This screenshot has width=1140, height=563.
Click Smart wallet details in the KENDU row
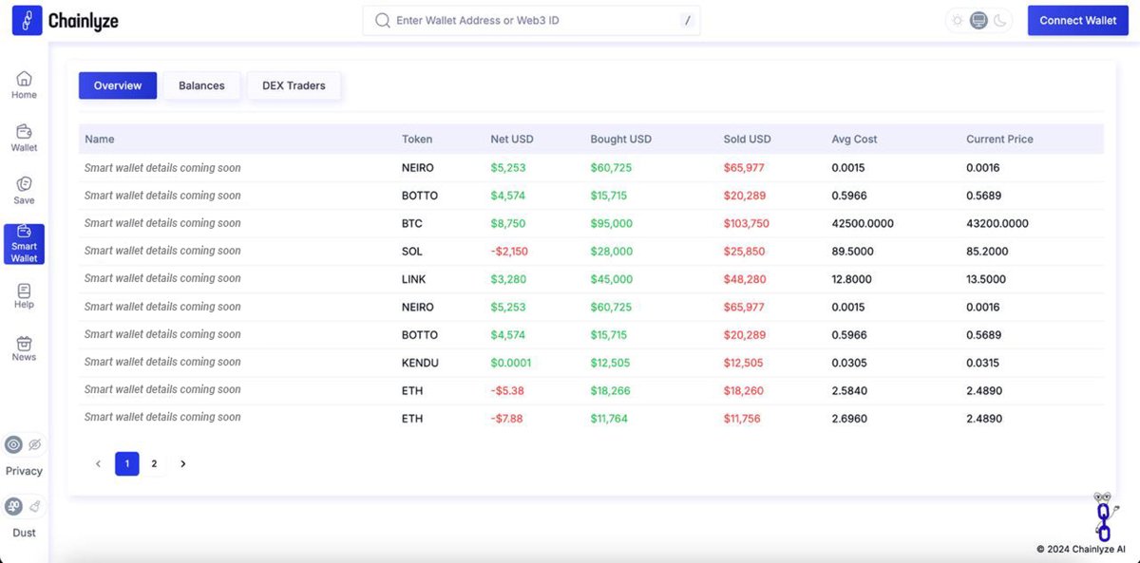click(x=162, y=362)
